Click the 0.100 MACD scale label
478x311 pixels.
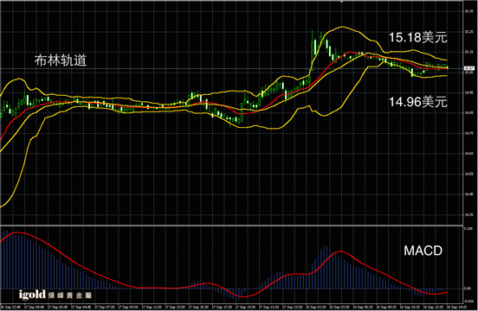[x=468, y=228]
